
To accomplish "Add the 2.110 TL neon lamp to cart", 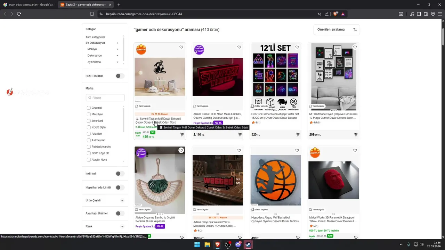I will point(240,134).
